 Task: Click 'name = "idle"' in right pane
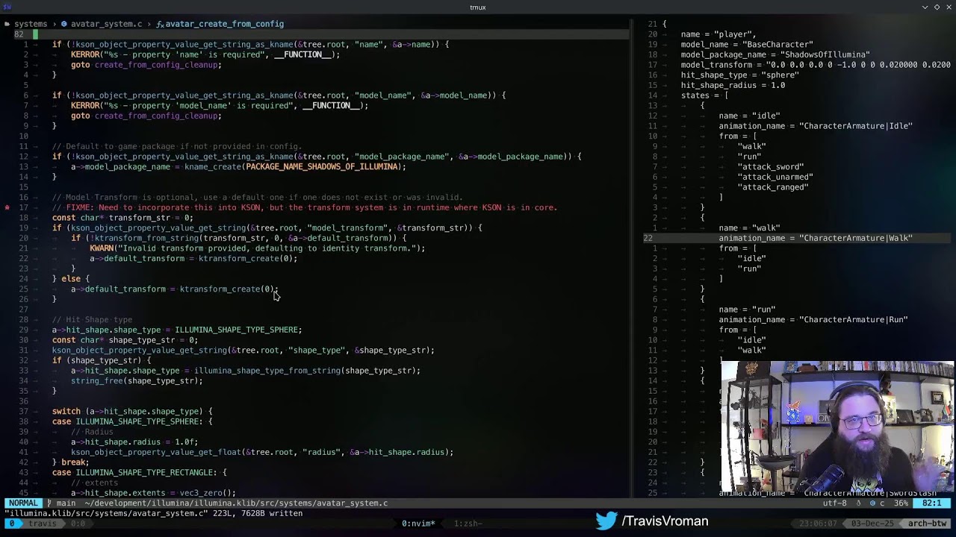[749, 116]
